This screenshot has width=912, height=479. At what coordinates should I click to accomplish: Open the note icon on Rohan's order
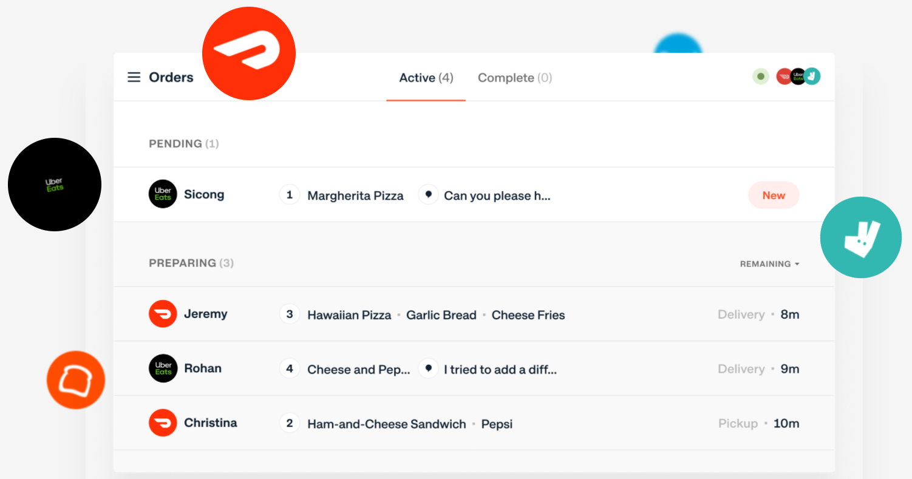[429, 369]
